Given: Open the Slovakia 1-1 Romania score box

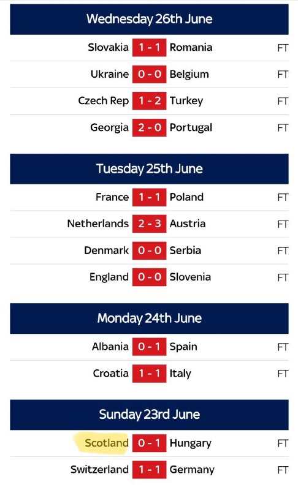Looking at the screenshot, I should click(149, 48).
